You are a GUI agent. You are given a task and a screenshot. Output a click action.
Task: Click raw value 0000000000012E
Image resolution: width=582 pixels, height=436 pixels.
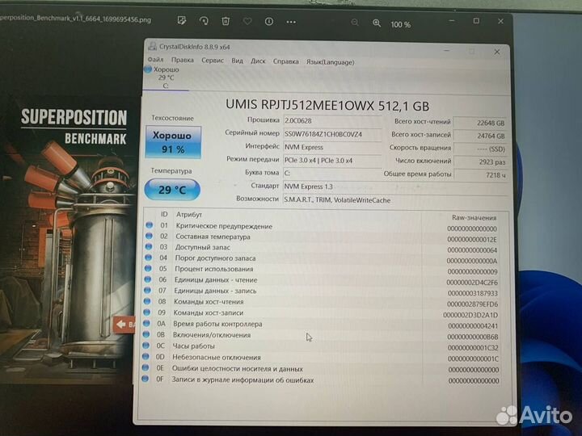(472, 240)
